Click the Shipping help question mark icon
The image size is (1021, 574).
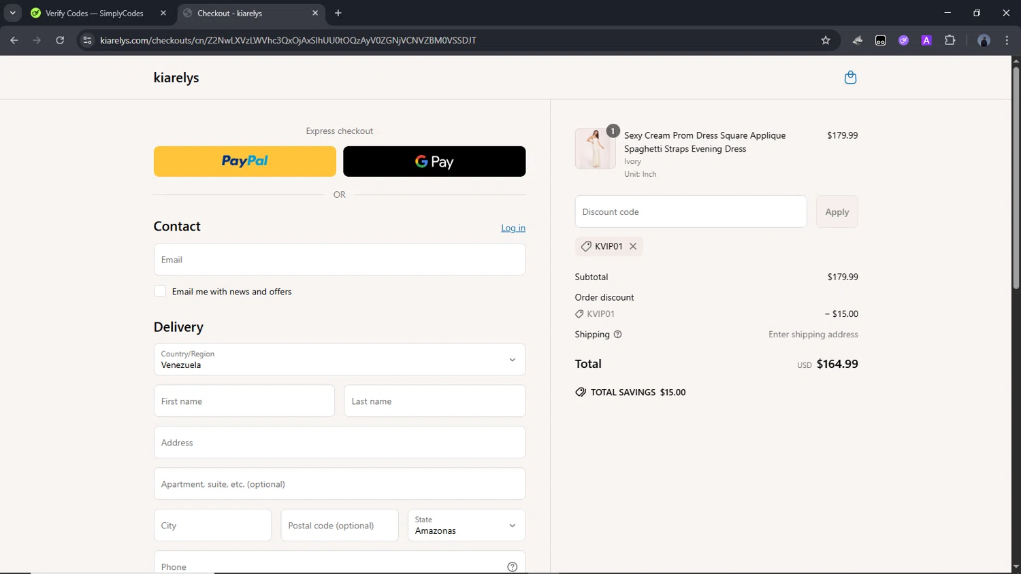click(618, 335)
